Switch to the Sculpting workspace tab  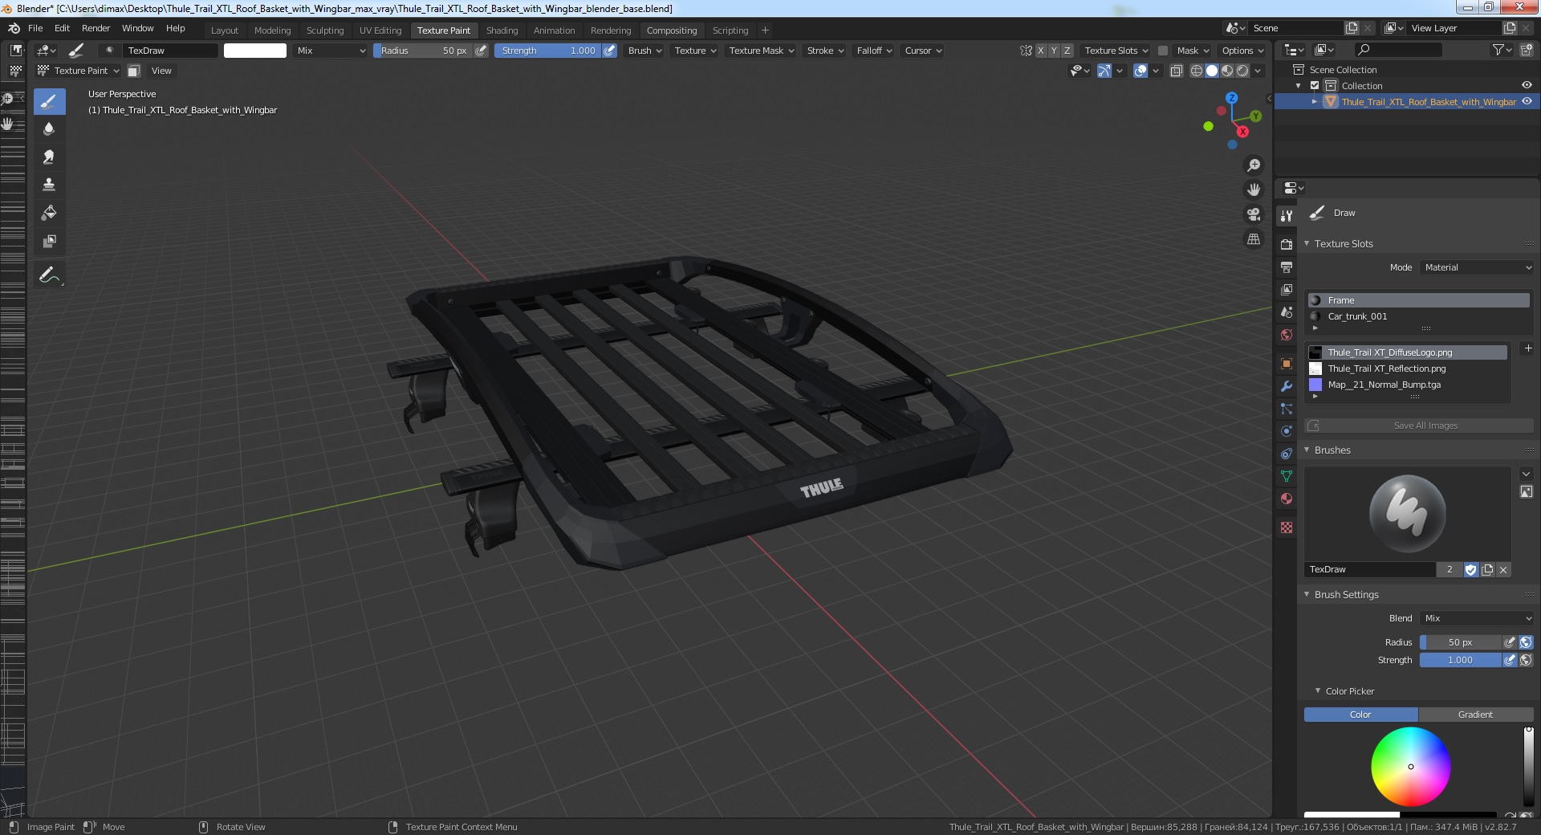[x=325, y=31]
